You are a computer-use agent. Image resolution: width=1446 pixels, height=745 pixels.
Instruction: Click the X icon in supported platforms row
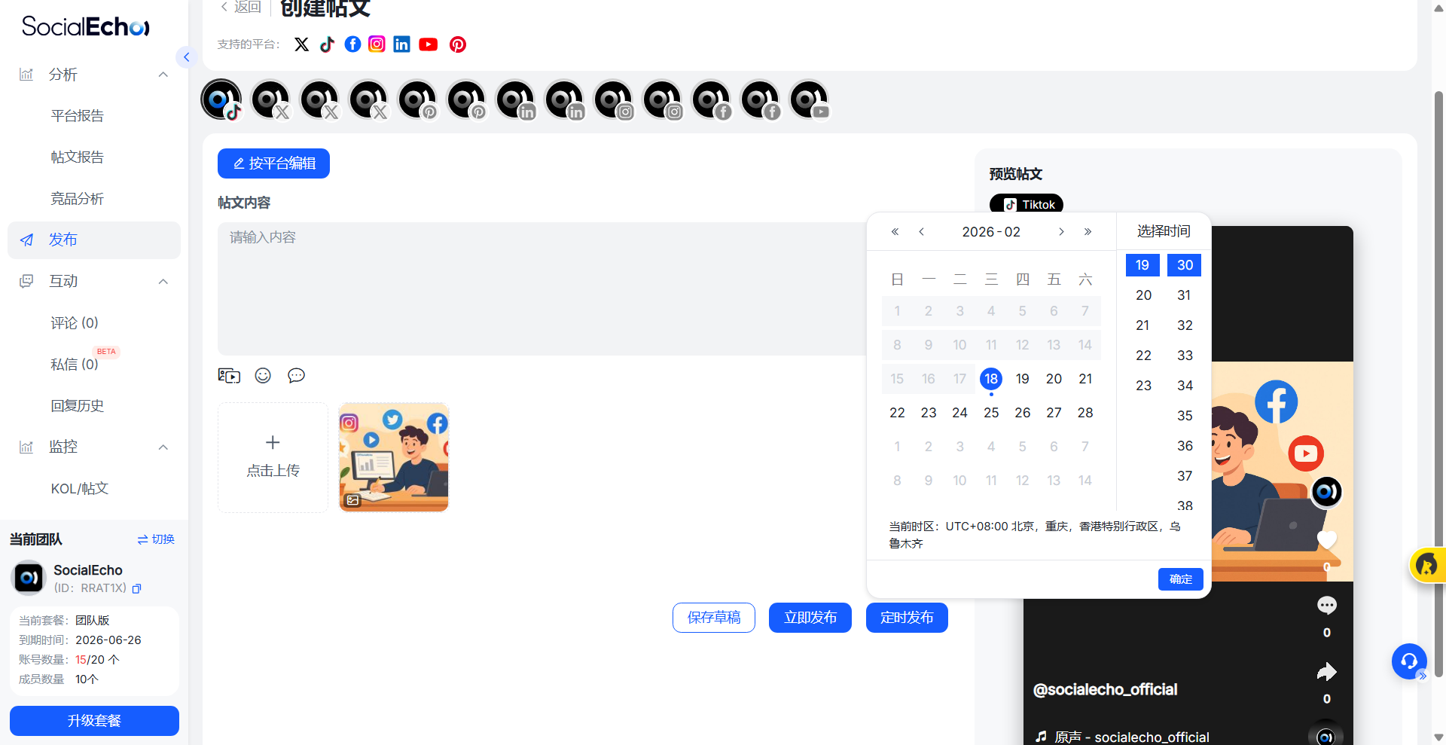[301, 44]
